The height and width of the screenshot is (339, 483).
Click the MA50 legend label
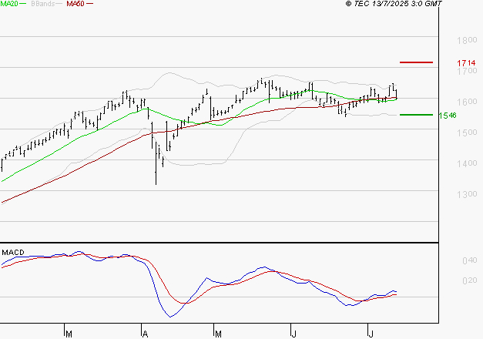(75, 5)
